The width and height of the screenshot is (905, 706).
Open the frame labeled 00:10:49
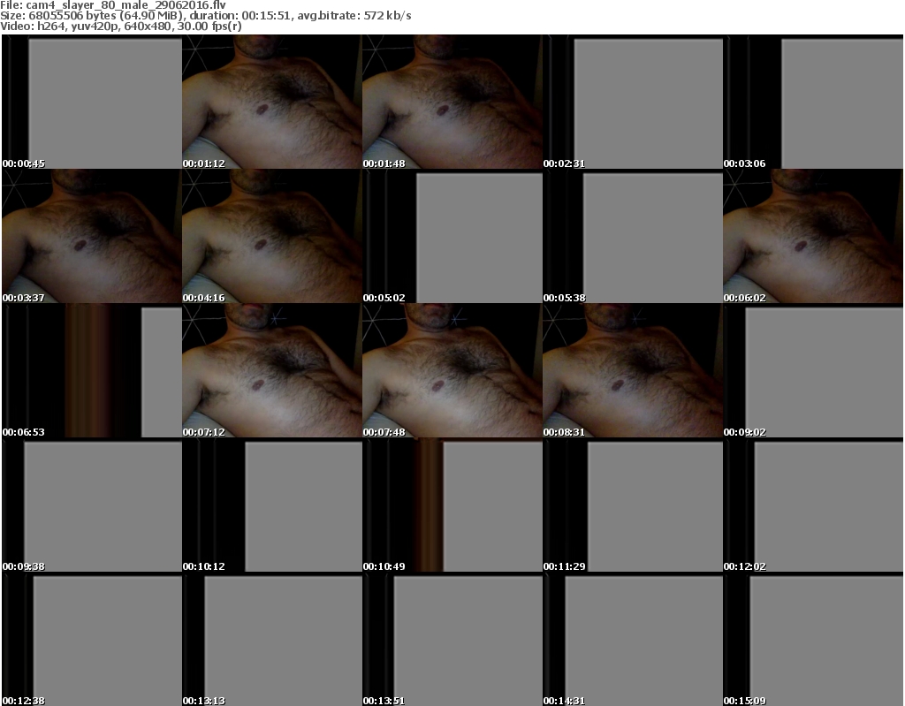click(452, 505)
